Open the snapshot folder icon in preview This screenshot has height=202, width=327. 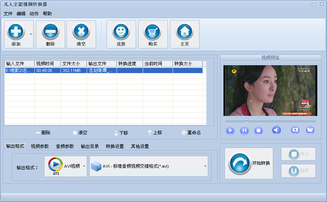point(310,130)
